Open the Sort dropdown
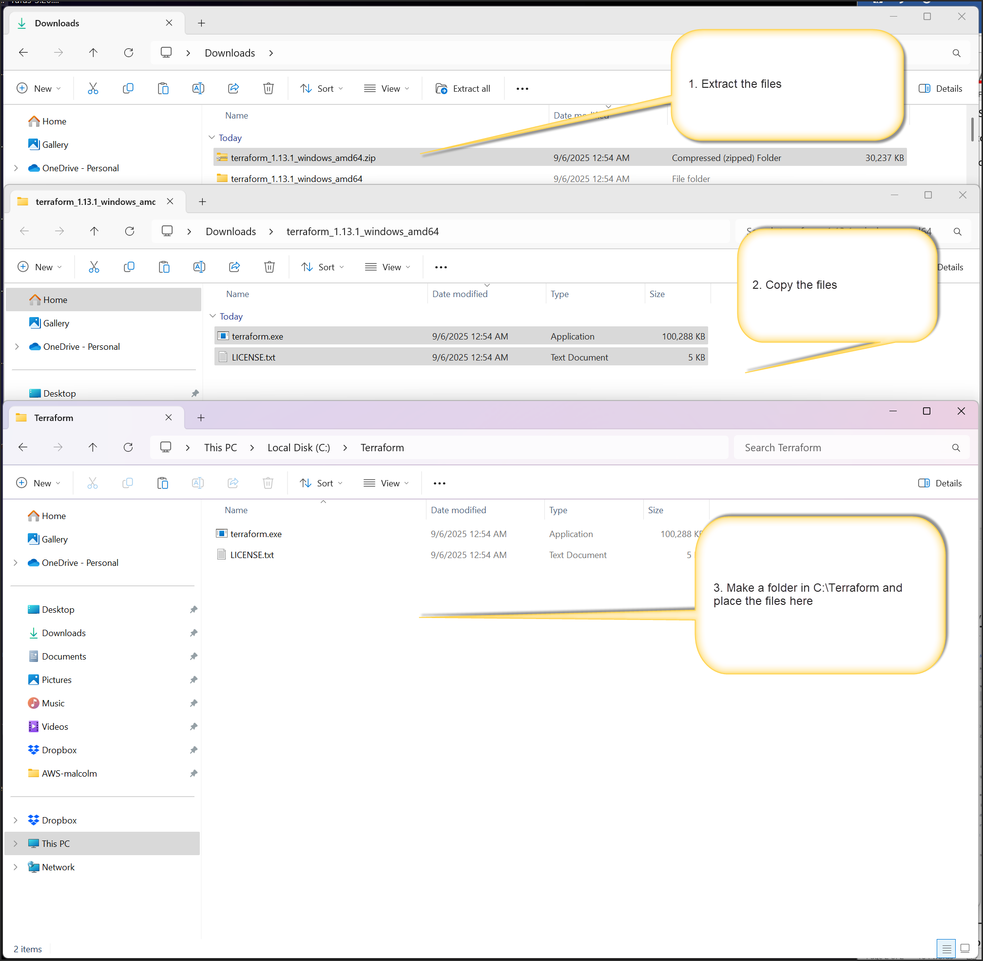983x961 pixels. point(321,483)
